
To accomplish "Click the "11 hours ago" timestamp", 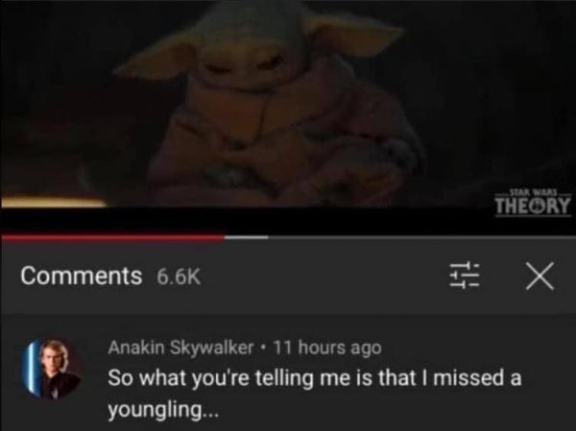I will point(327,347).
